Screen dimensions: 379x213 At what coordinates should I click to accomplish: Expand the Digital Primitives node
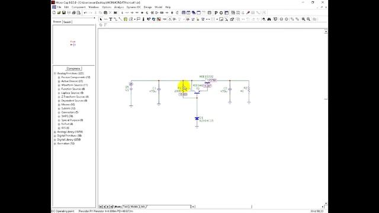click(55, 135)
